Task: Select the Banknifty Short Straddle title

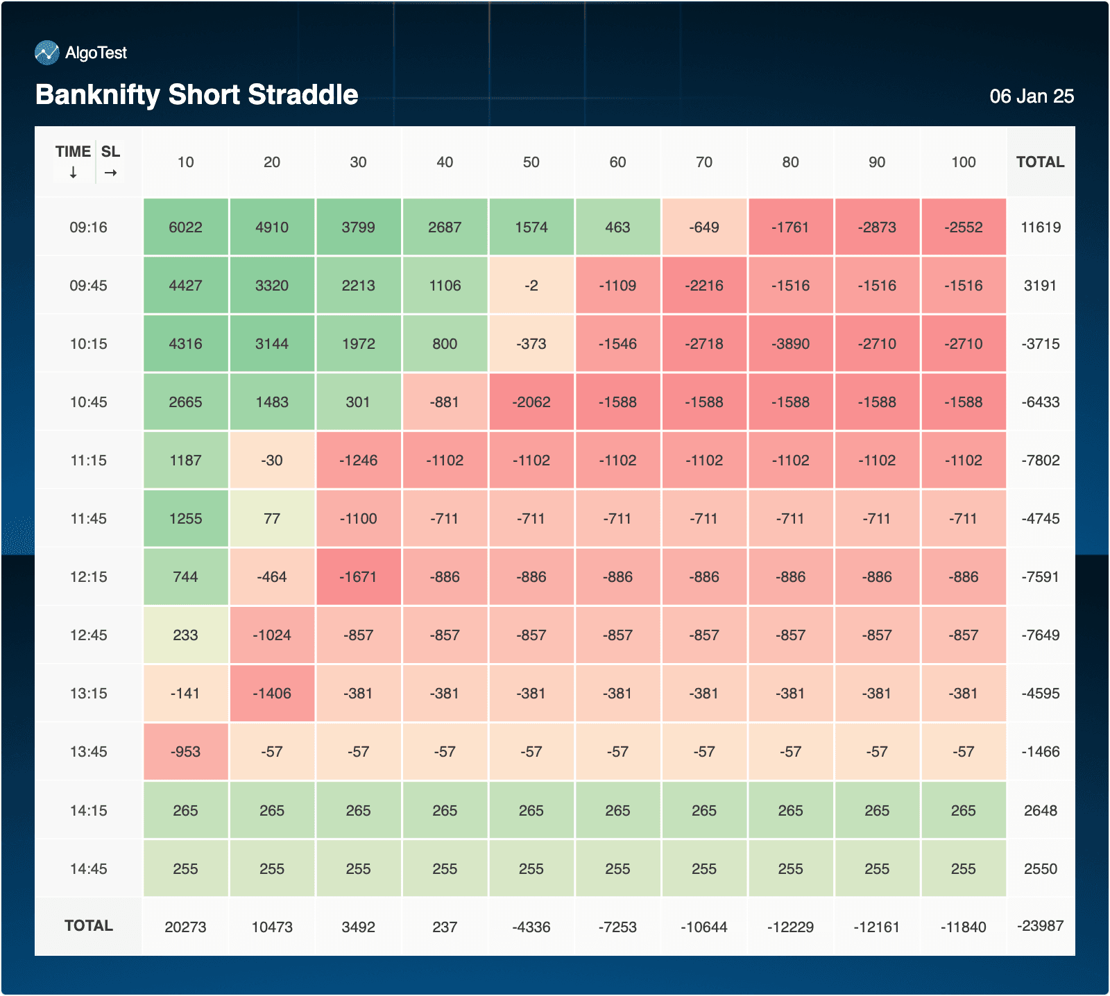Action: tap(197, 95)
